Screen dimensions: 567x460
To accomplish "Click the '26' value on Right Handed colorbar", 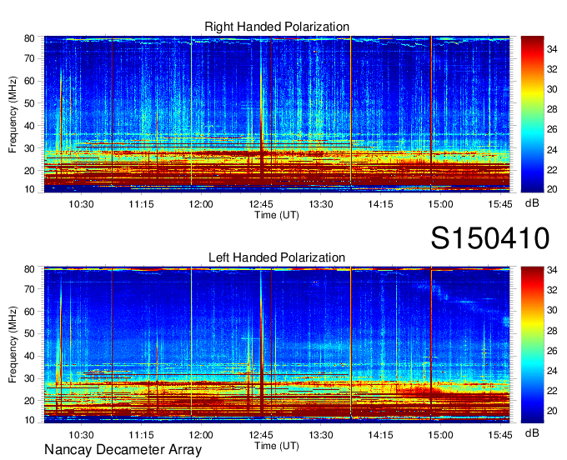I will (552, 129).
